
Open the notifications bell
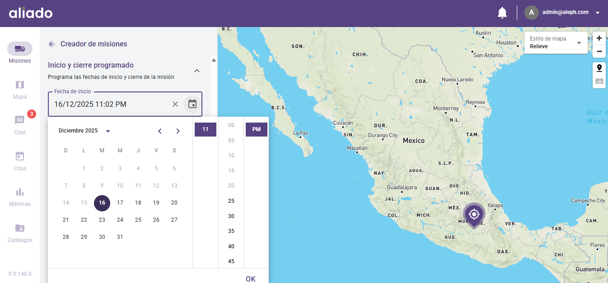[x=502, y=13]
